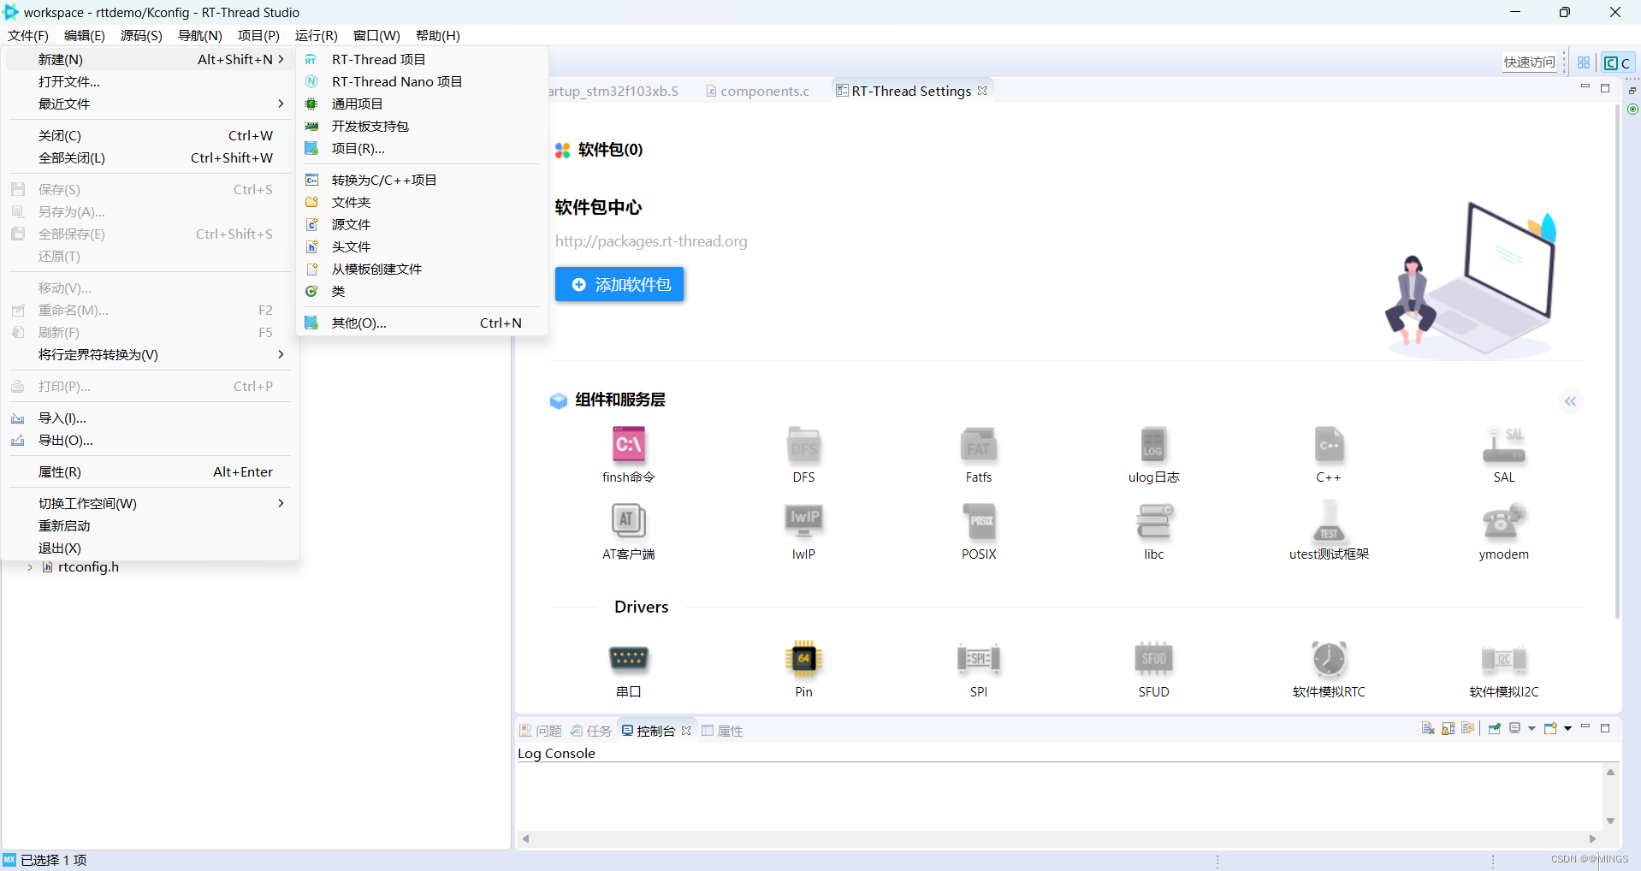Image resolution: width=1641 pixels, height=871 pixels.
Task: Click the settings page vertical scrollbar
Action: (x=1617, y=362)
